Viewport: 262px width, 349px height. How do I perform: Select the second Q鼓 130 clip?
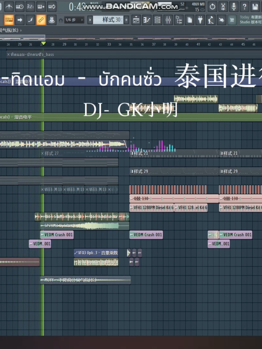(240, 198)
